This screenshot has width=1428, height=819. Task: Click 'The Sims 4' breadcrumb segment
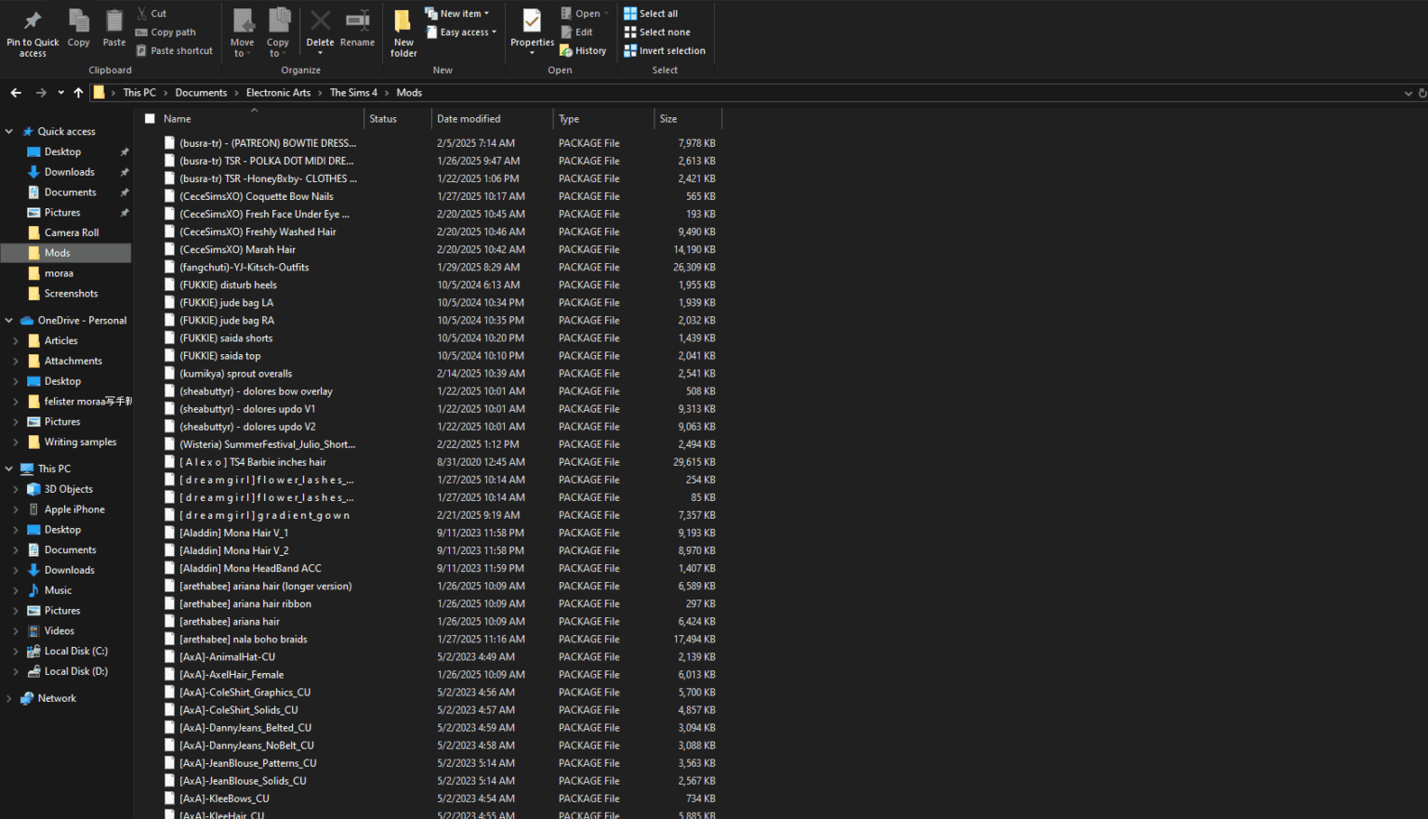[x=353, y=93]
